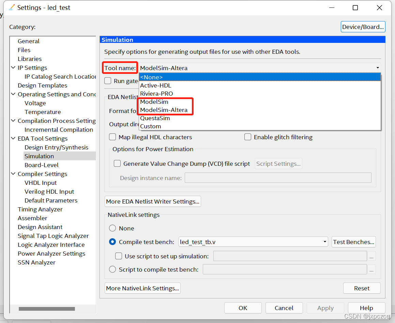This screenshot has width=395, height=323.
Task: Click the Help button
Action: (x=366, y=308)
